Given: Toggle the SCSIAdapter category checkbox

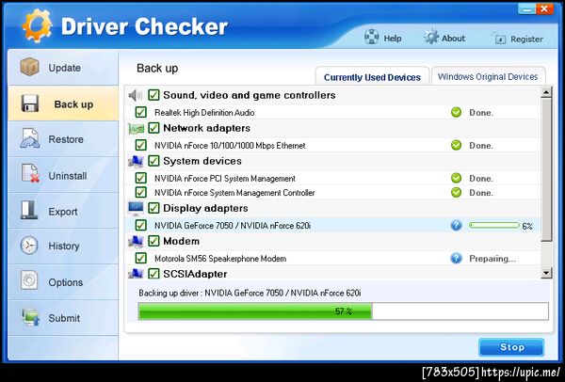Looking at the screenshot, I should [x=153, y=274].
